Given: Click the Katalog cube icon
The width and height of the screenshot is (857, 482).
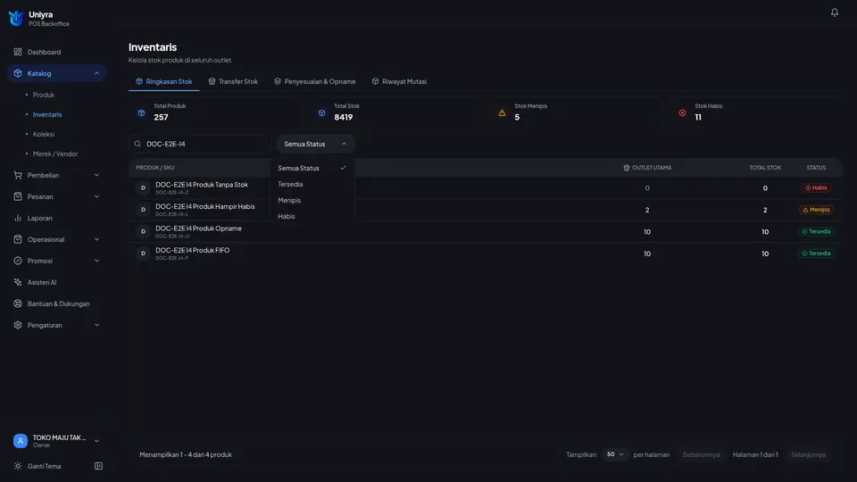Looking at the screenshot, I should pyautogui.click(x=18, y=73).
